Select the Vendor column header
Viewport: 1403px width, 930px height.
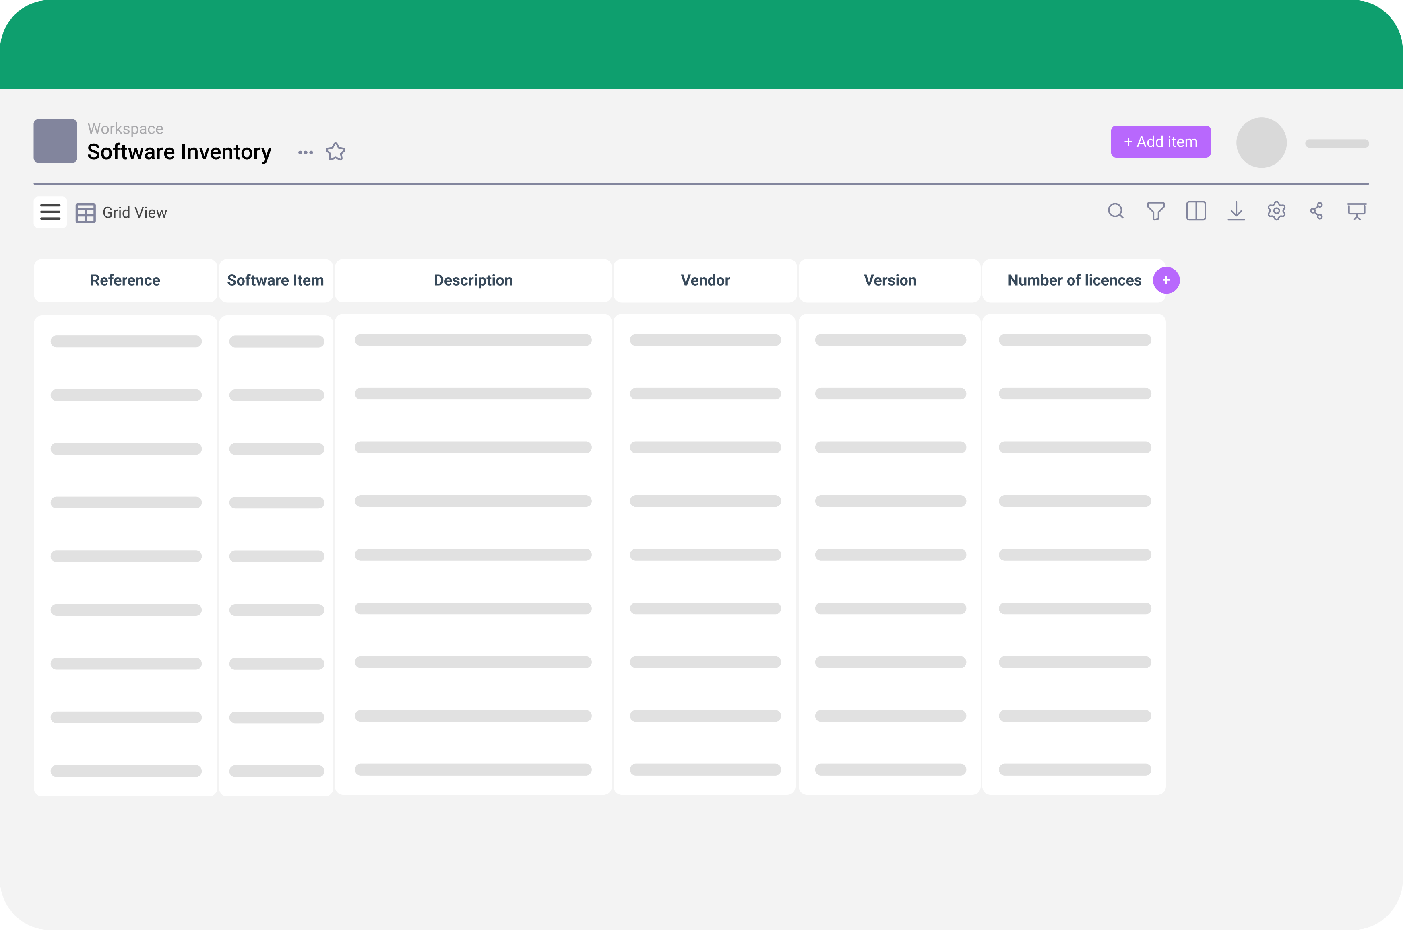tap(705, 280)
